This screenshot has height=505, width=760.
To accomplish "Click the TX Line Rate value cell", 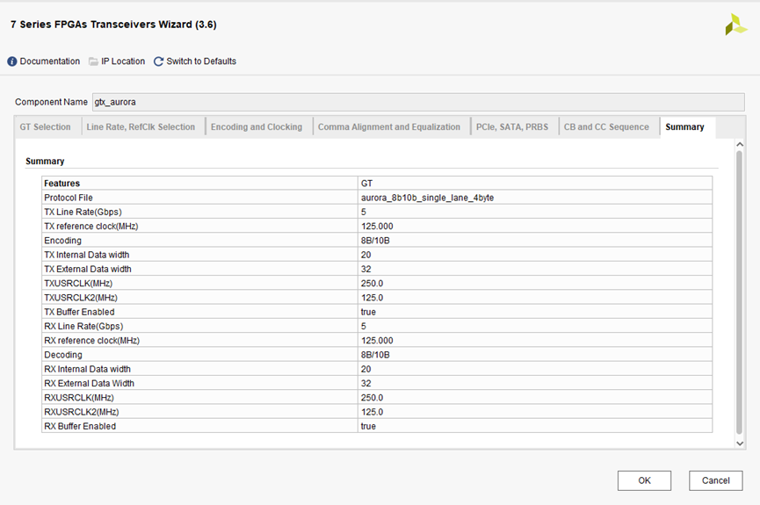I will (535, 212).
